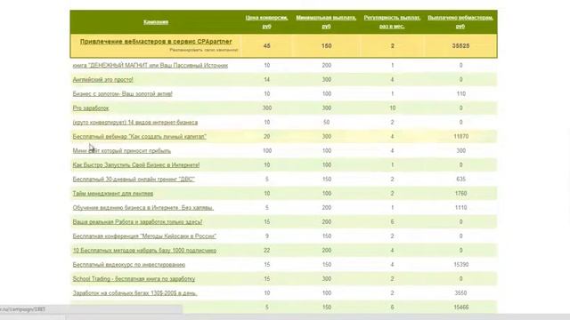Click conversion price 14 in Английский row
Viewport: 570px width, 320px height.
pos(267,80)
